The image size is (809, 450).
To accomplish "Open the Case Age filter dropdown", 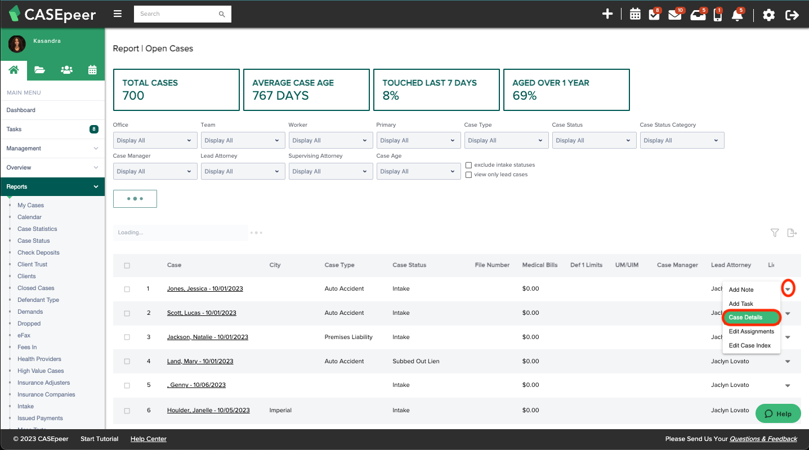I will tap(419, 171).
